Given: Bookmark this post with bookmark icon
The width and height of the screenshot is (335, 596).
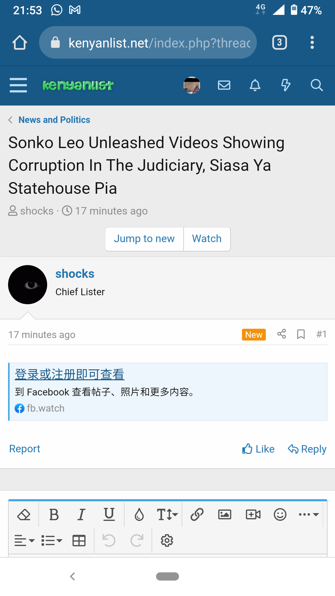Looking at the screenshot, I should 301,334.
